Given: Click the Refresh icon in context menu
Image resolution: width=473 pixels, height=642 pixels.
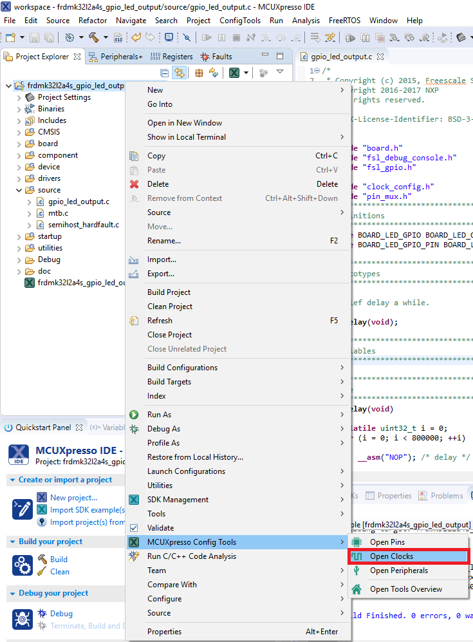Looking at the screenshot, I should pyautogui.click(x=134, y=321).
